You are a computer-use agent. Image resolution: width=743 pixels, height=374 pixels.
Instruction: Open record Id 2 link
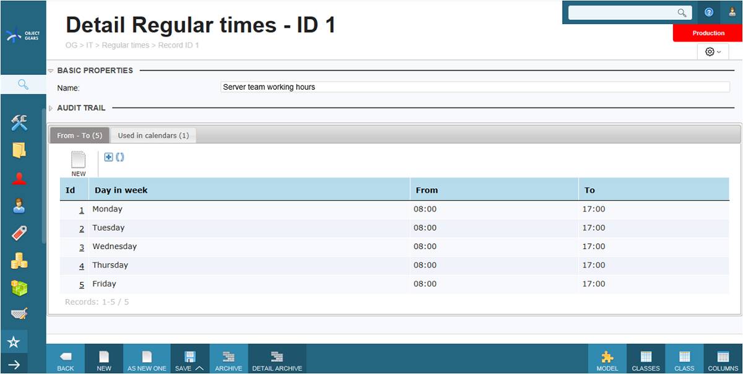click(82, 228)
